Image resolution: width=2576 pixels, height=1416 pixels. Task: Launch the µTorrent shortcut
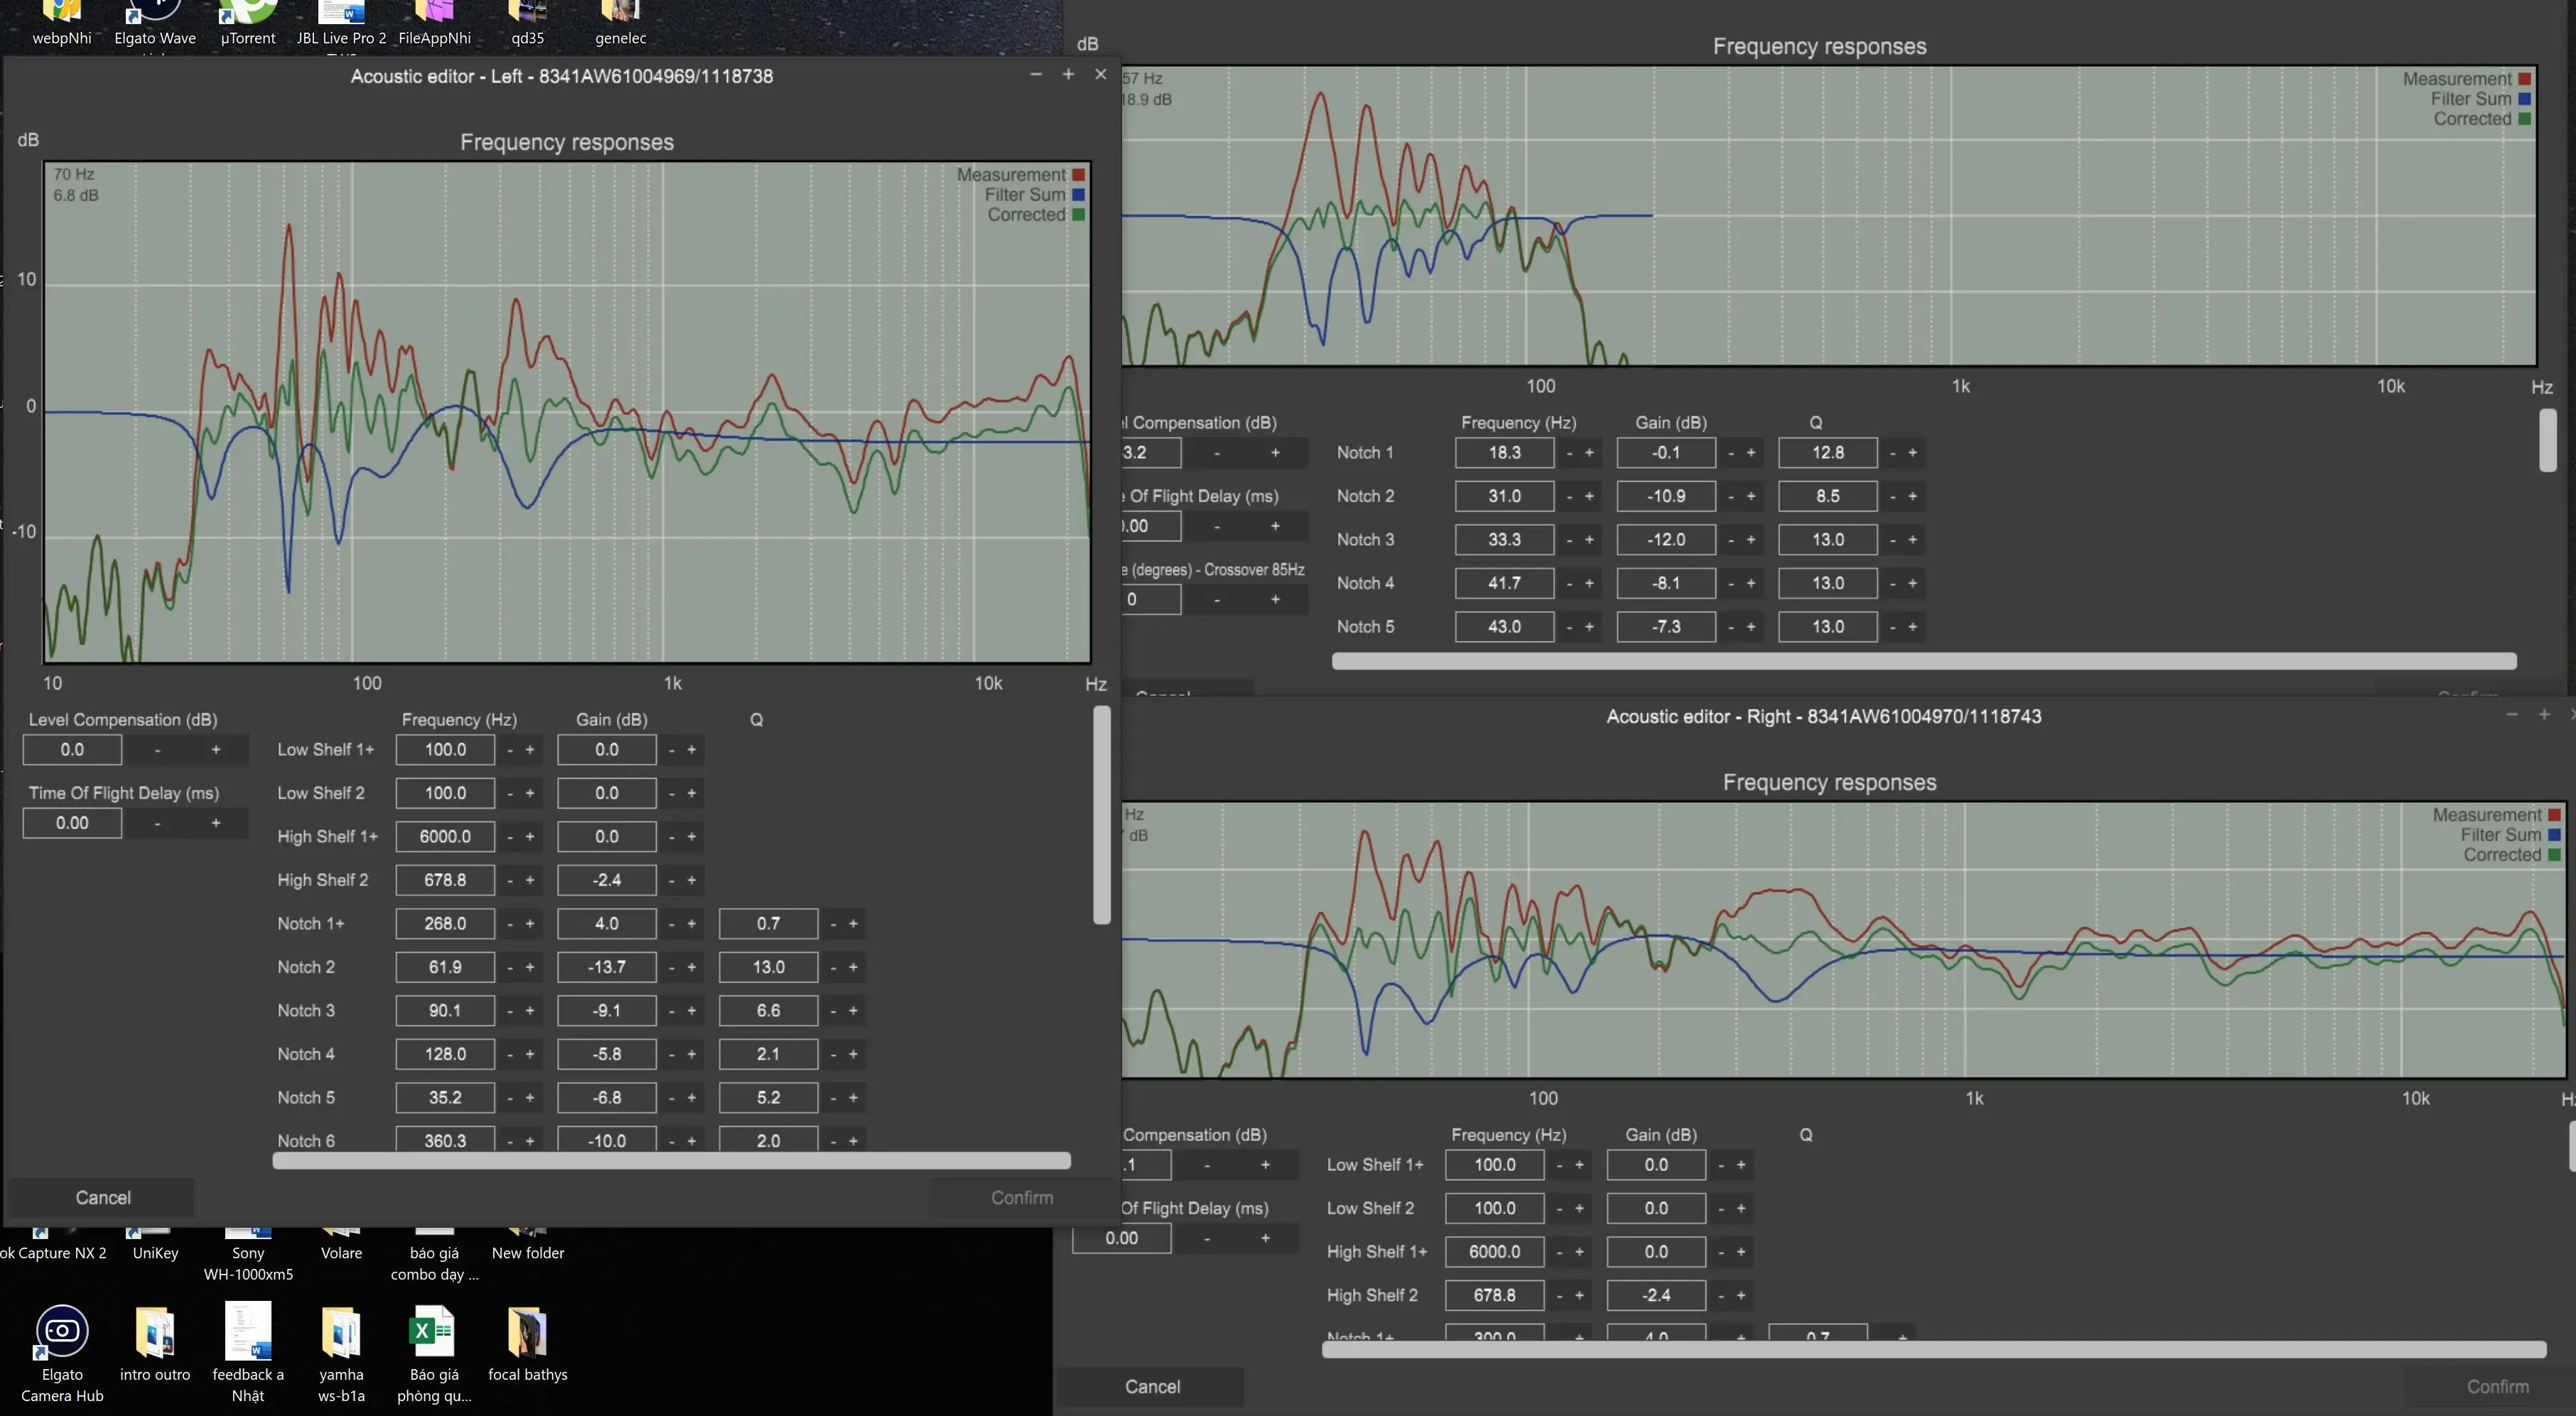coord(247,23)
